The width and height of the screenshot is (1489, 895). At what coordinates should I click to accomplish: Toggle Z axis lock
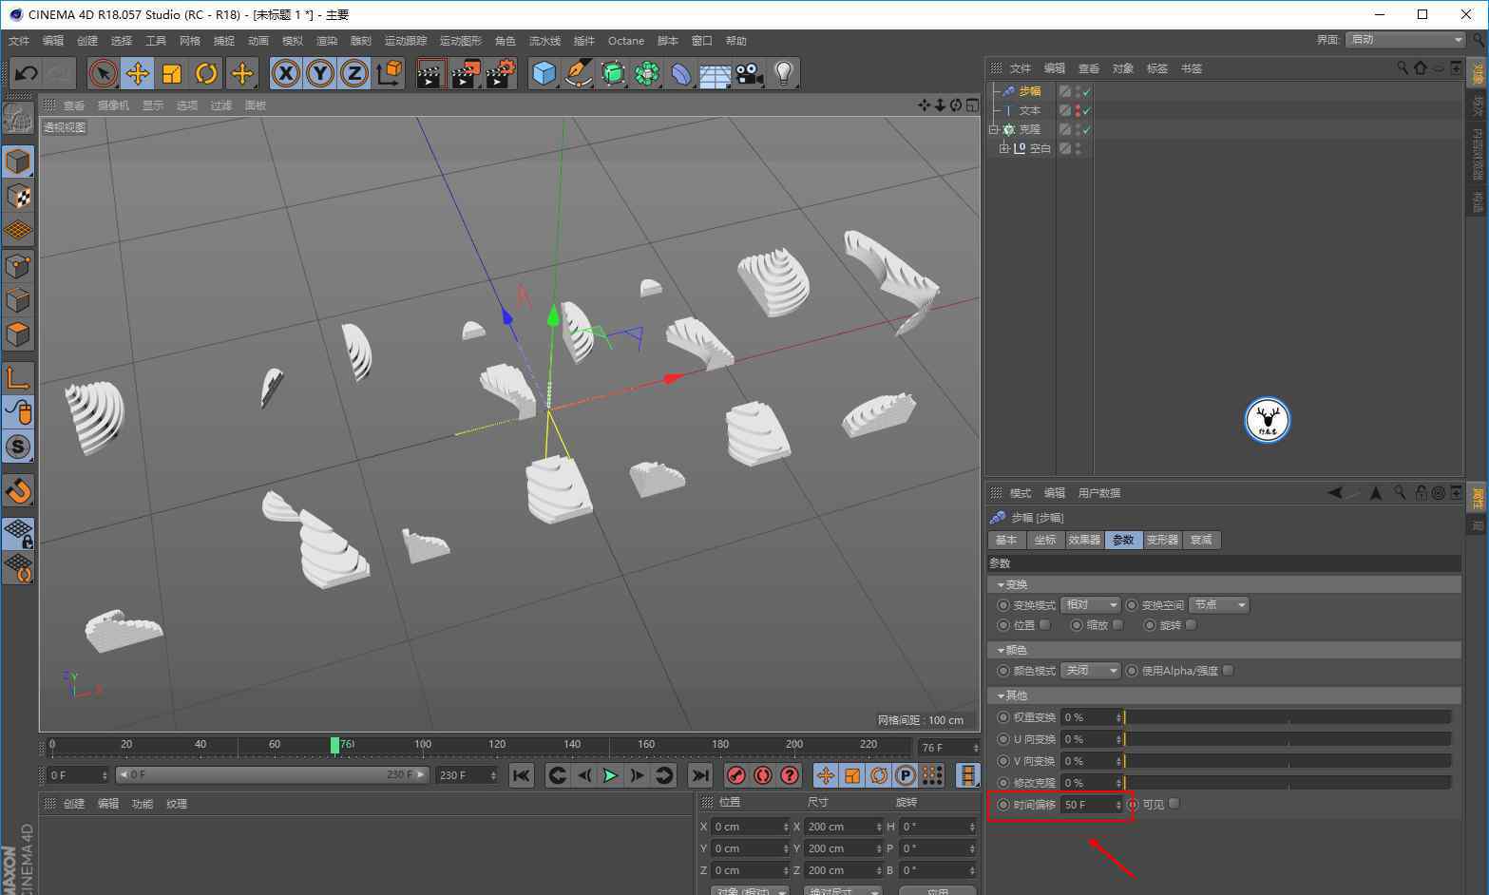[x=354, y=73]
